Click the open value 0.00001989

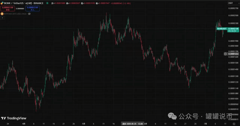coord(60,3)
